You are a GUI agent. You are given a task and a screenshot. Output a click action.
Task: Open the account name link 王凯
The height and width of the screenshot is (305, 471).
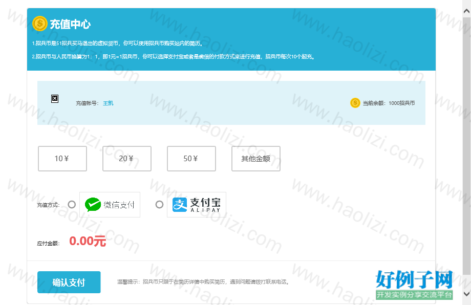(x=108, y=103)
